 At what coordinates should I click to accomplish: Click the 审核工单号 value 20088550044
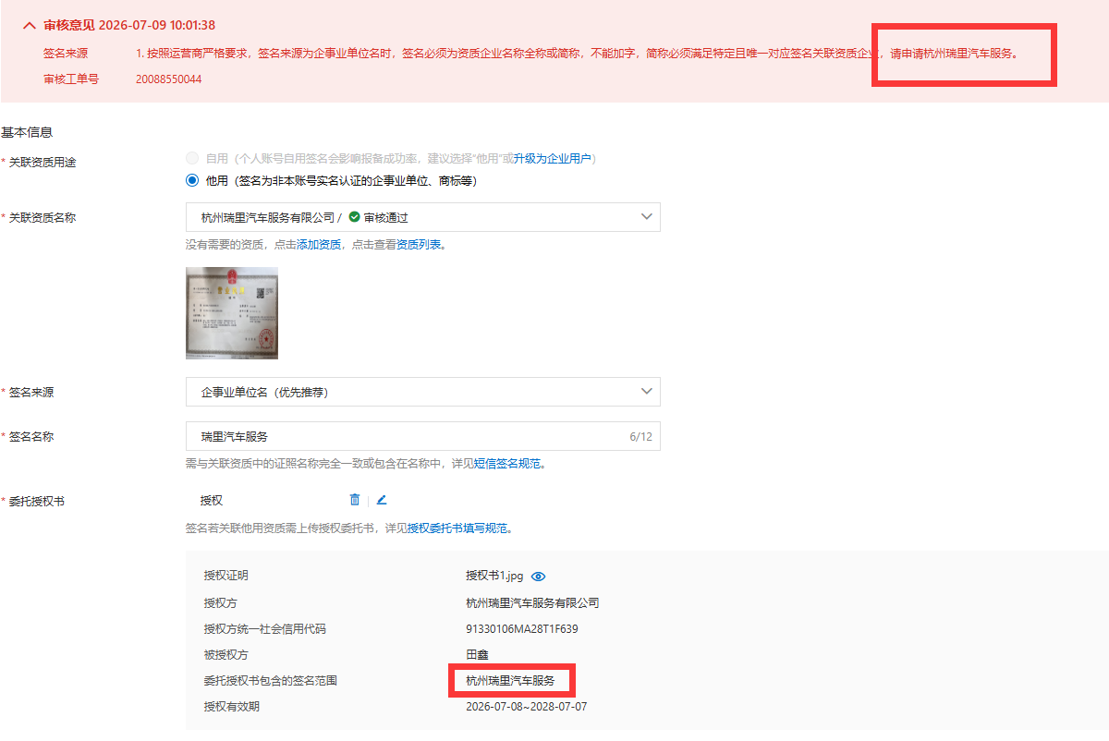(169, 79)
